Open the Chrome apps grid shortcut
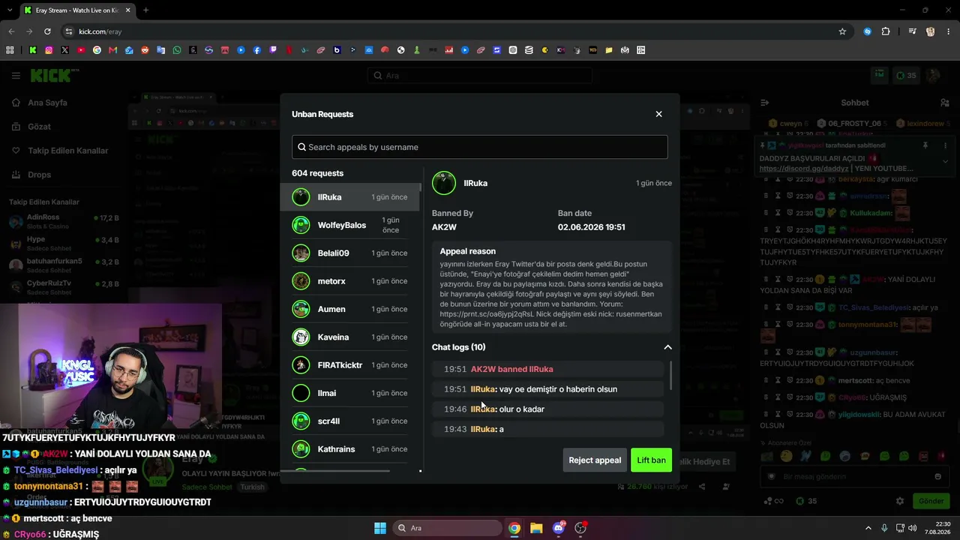 pyautogui.click(x=10, y=50)
